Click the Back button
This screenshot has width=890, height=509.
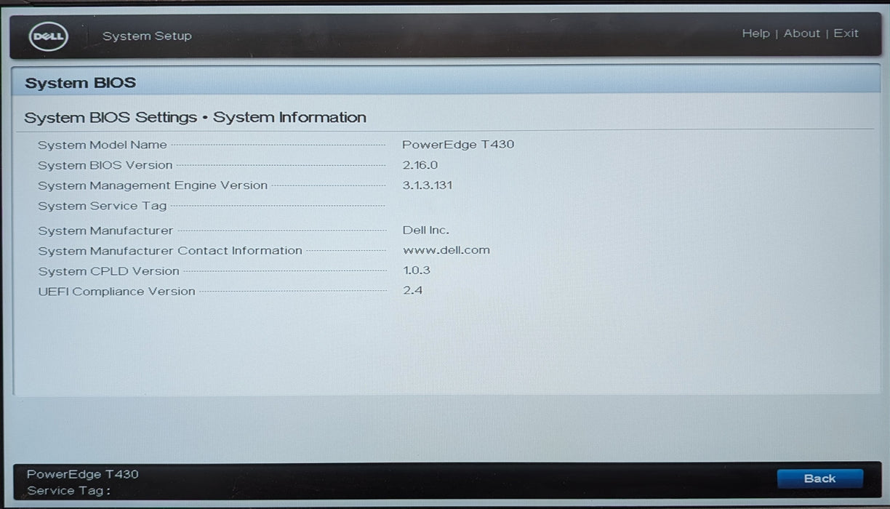click(819, 478)
